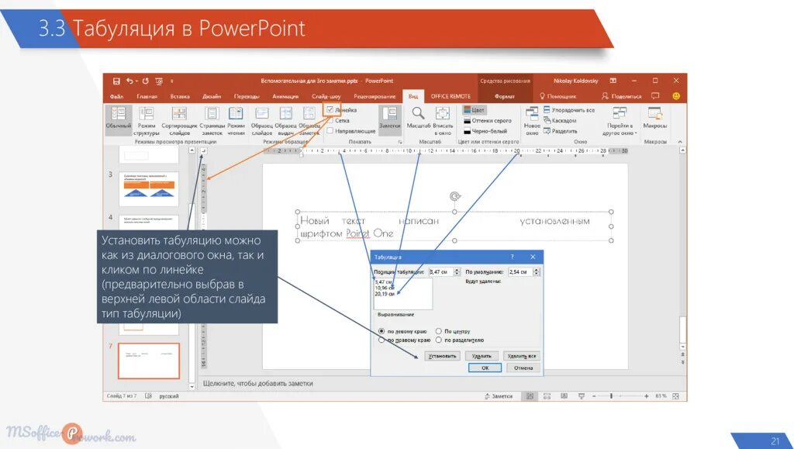Click the zoom out minus button
794x449 pixels.
tap(594, 396)
